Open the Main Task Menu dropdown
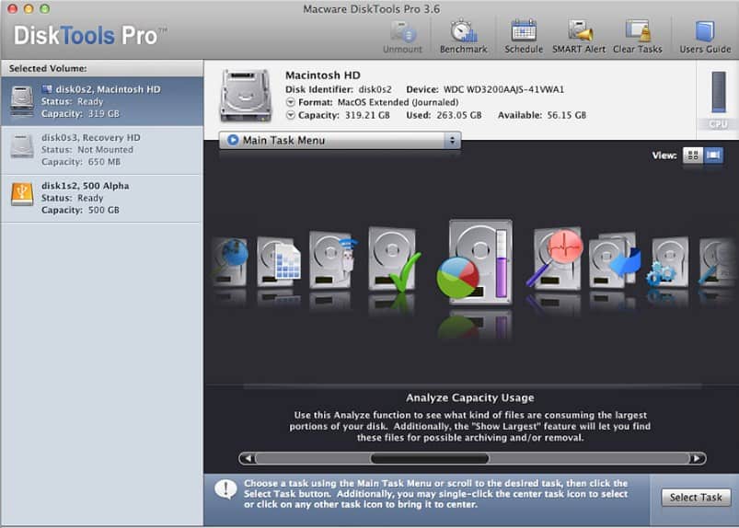Screen dimensions: 739x528 coord(340,141)
